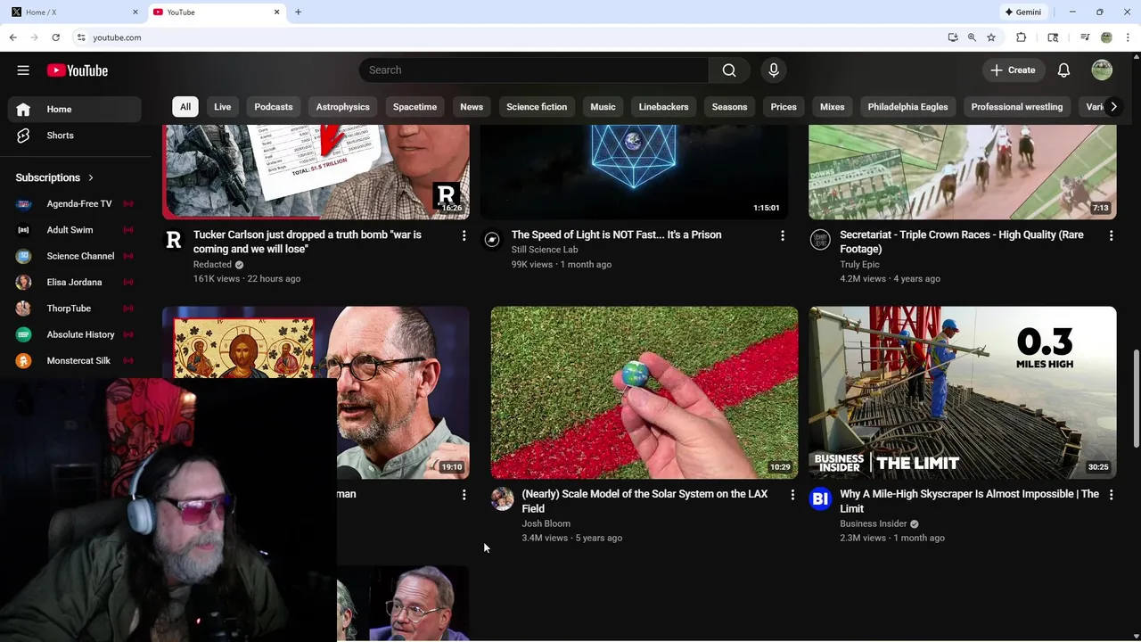The image size is (1141, 642).
Task: Open the Redacted channel avatar
Action: 174,239
